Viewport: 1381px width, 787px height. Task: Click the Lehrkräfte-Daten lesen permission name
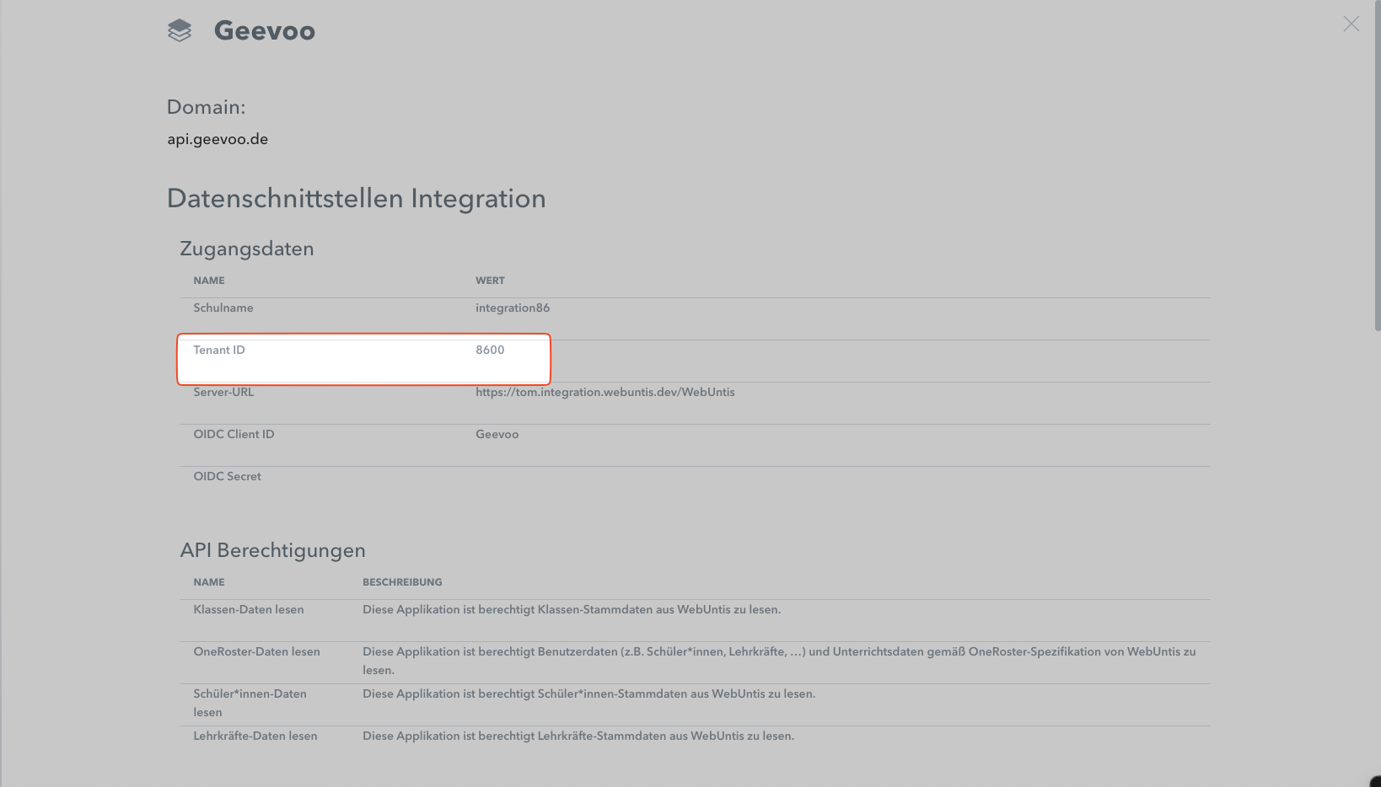click(x=255, y=736)
